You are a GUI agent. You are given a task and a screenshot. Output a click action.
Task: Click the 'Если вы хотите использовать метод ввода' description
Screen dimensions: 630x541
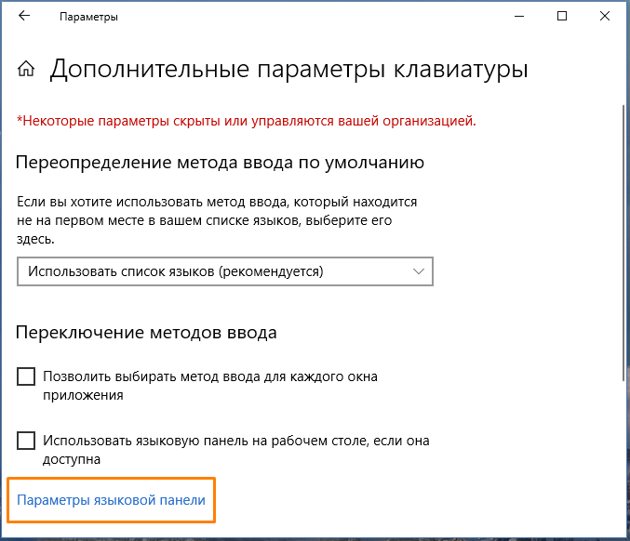pos(217,220)
